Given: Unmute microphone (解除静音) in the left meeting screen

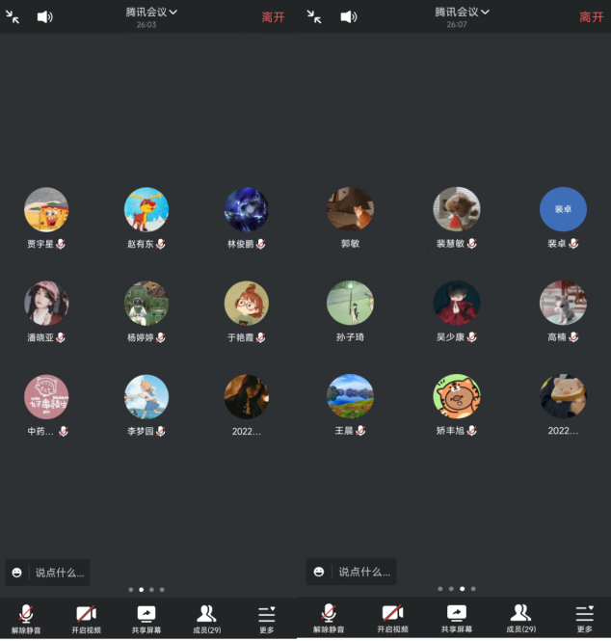Looking at the screenshot, I should coord(26,618).
